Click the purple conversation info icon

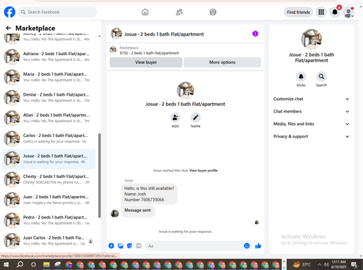(x=256, y=33)
